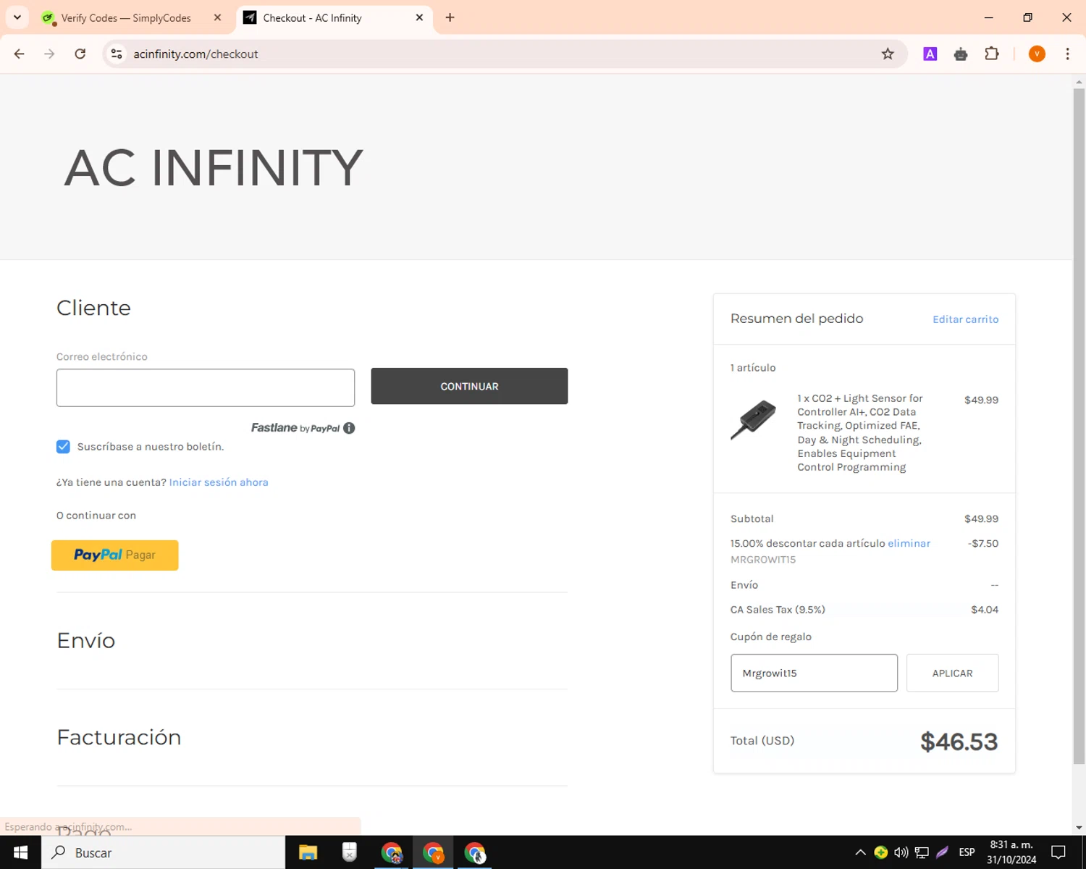Open the Windows Start menu
Viewport: 1086px width, 869px height.
pyautogui.click(x=20, y=852)
